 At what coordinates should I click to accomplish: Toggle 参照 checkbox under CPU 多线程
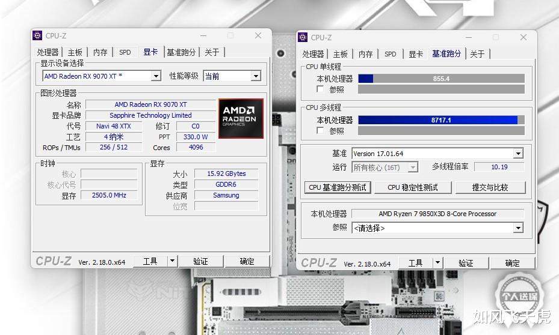coord(320,130)
